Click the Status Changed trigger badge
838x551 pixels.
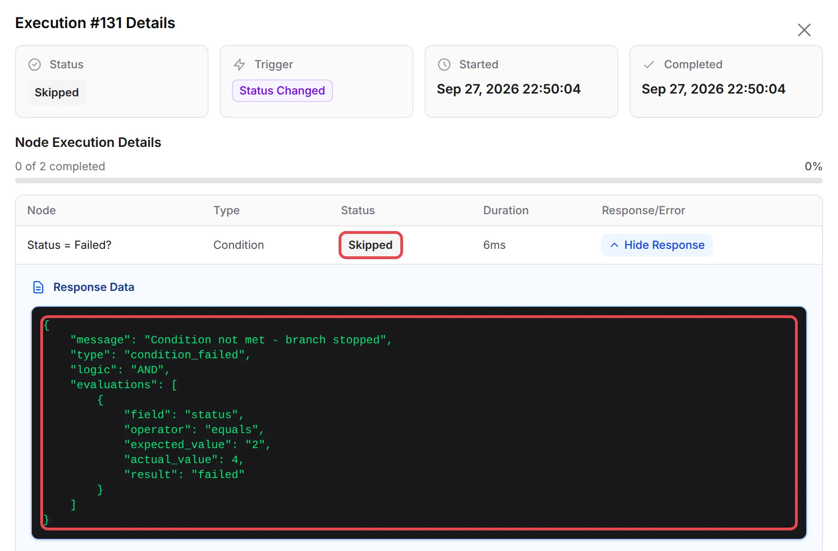click(x=282, y=91)
